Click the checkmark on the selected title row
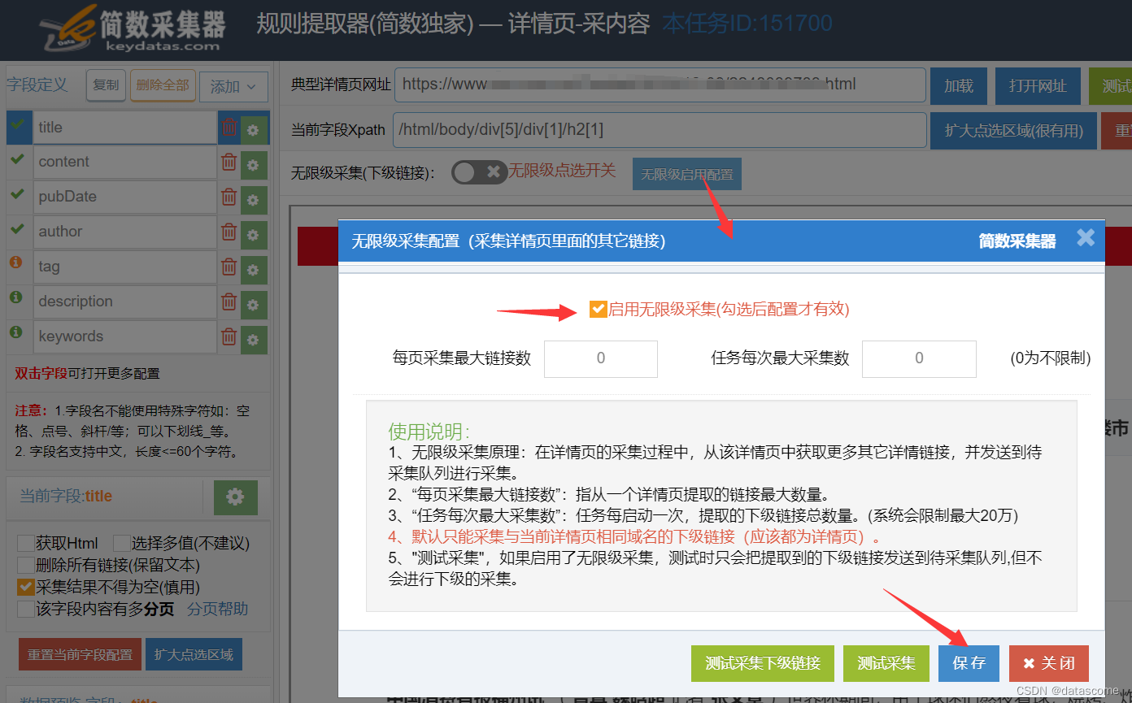 coord(18,125)
